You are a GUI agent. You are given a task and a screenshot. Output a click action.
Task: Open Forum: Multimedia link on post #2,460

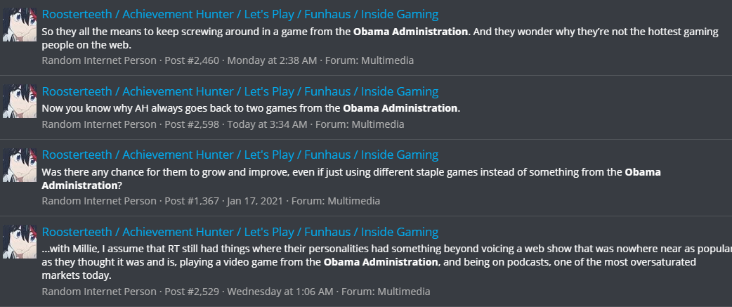(370, 60)
